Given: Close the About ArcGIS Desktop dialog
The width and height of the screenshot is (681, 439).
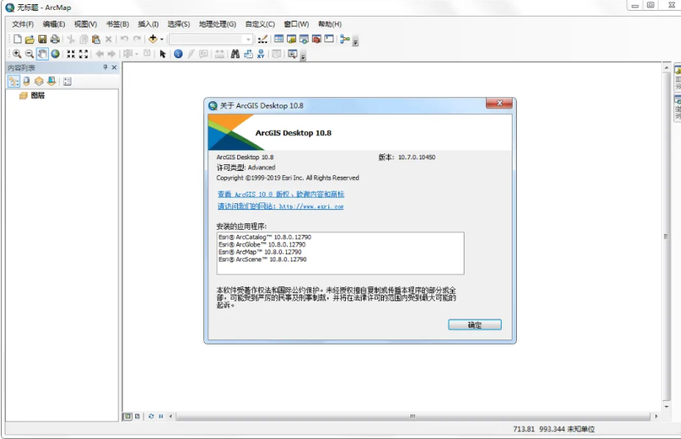Looking at the screenshot, I should click(499, 103).
